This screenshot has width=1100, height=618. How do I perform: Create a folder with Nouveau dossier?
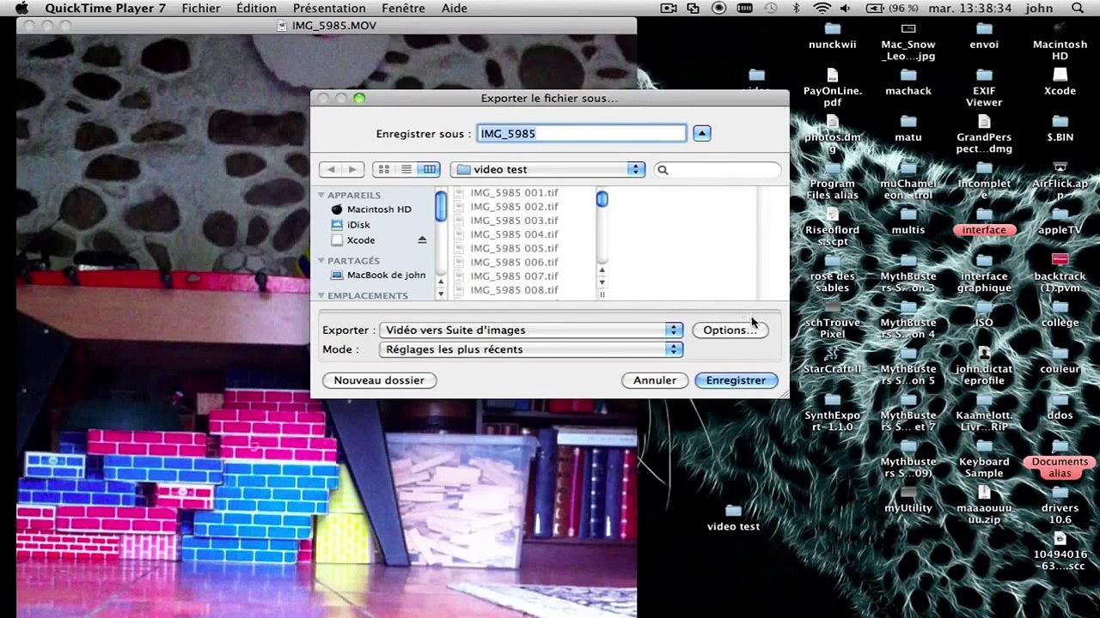pos(379,380)
